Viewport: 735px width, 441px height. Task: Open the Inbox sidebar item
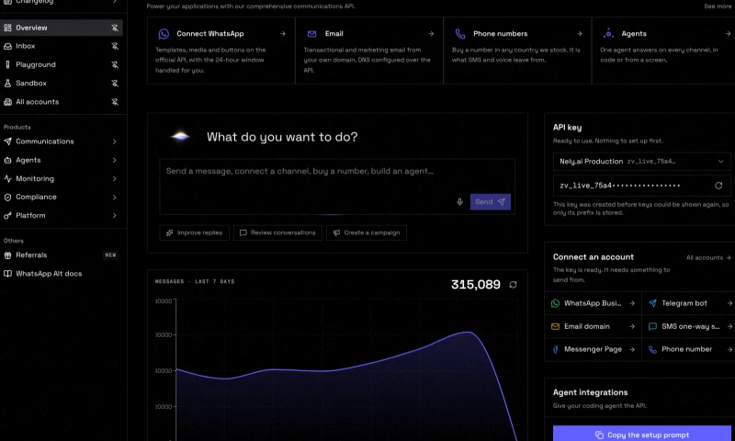[x=62, y=46]
